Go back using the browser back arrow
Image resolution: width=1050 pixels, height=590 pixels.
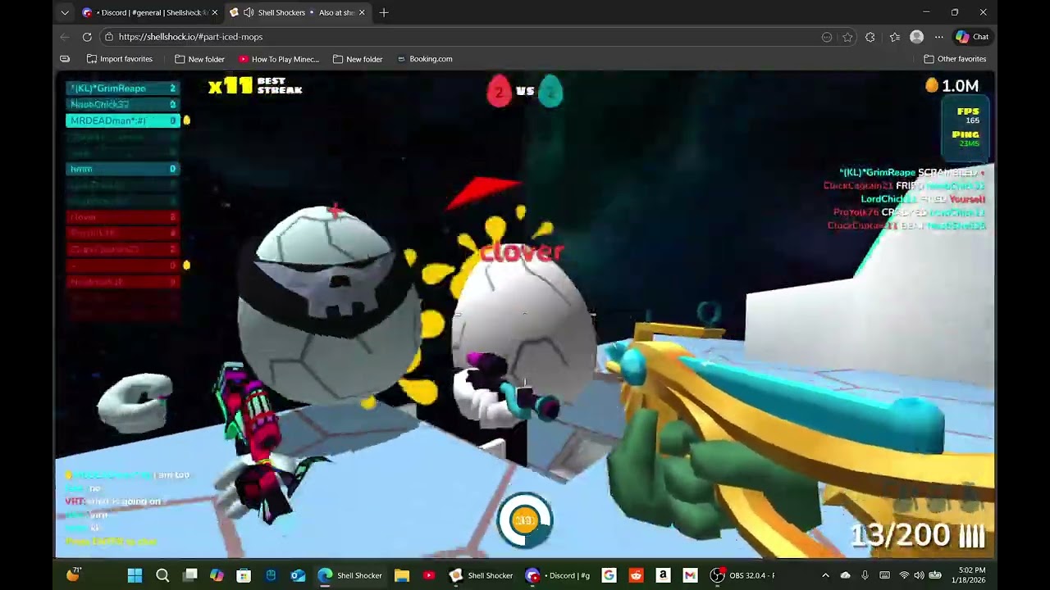[x=65, y=37]
